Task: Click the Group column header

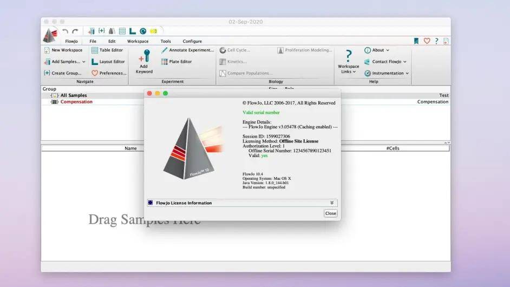Action: [49, 89]
